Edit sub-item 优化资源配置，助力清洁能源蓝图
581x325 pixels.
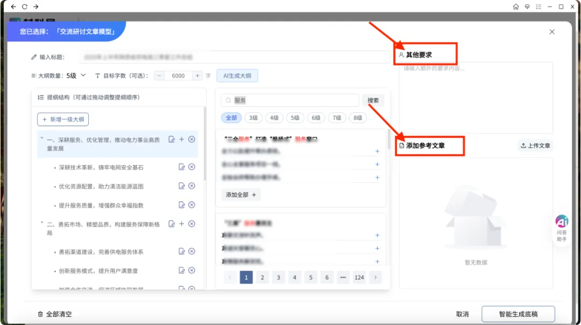tap(182, 186)
